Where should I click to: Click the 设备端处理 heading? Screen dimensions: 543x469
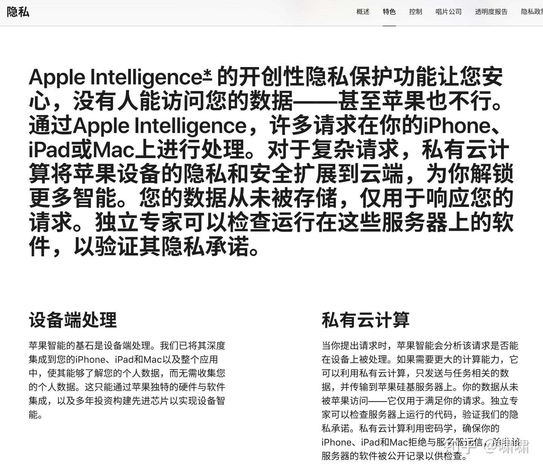[73, 320]
